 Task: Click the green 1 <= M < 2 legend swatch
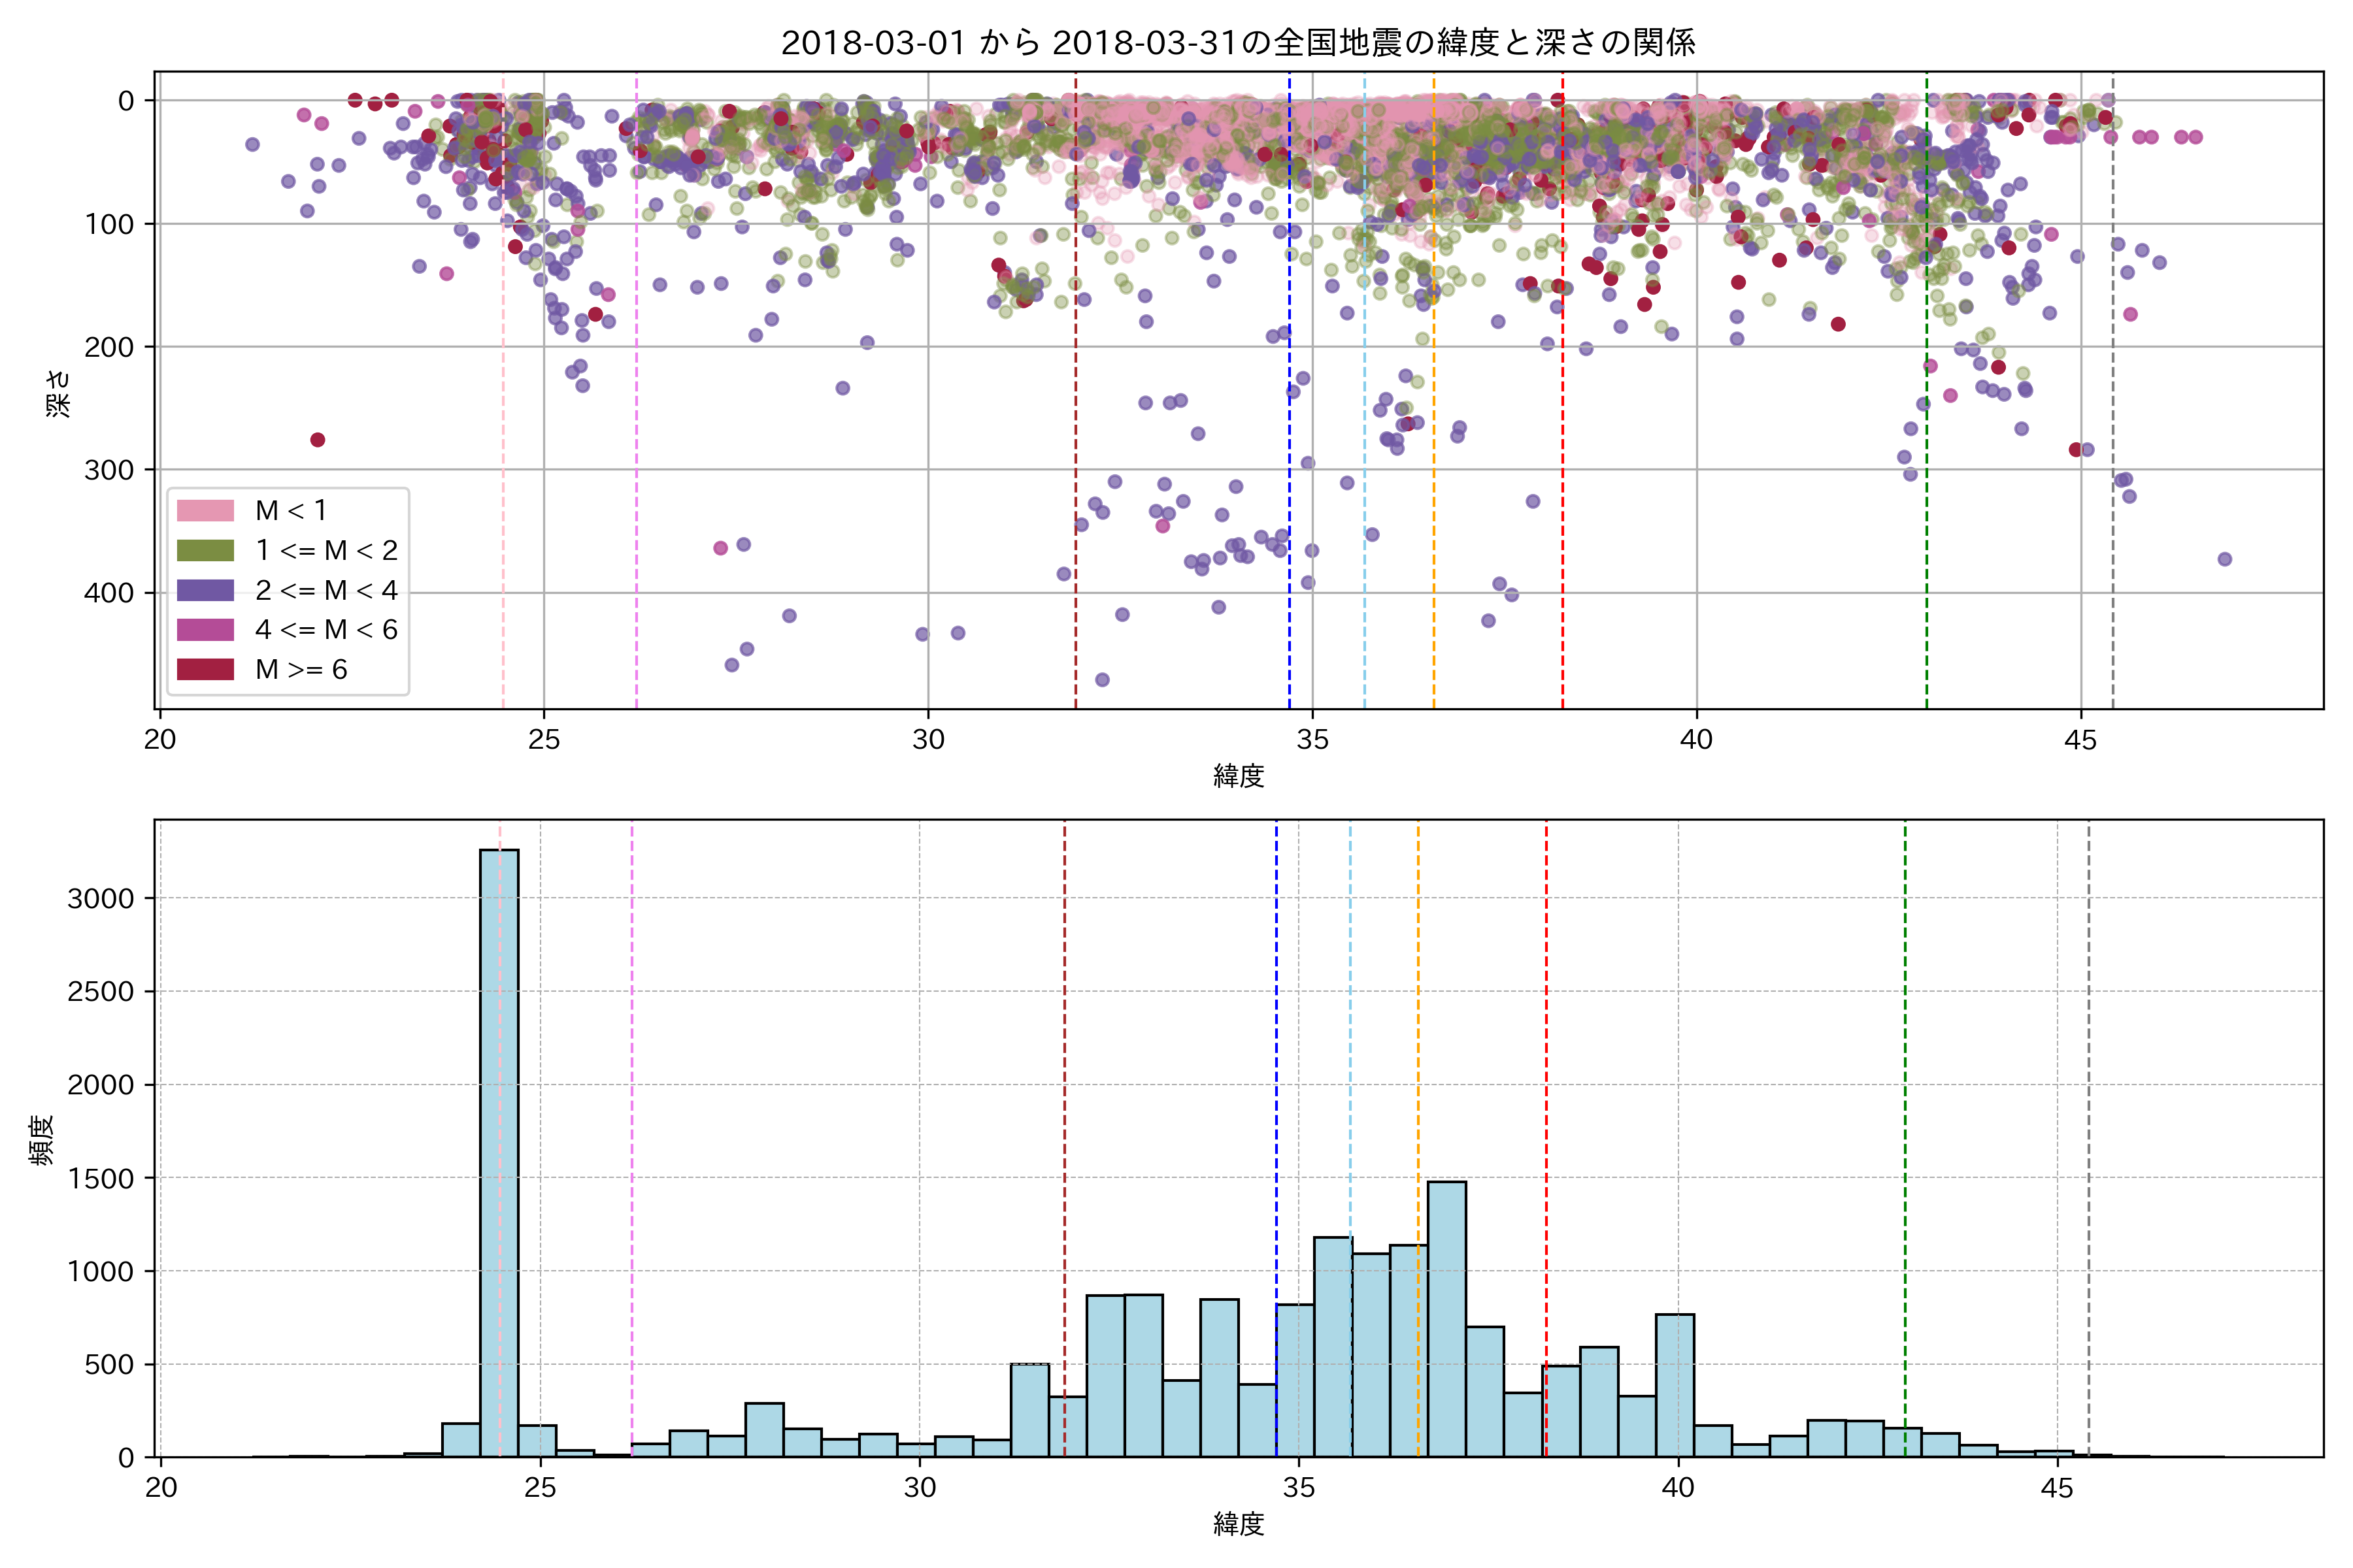(205, 551)
